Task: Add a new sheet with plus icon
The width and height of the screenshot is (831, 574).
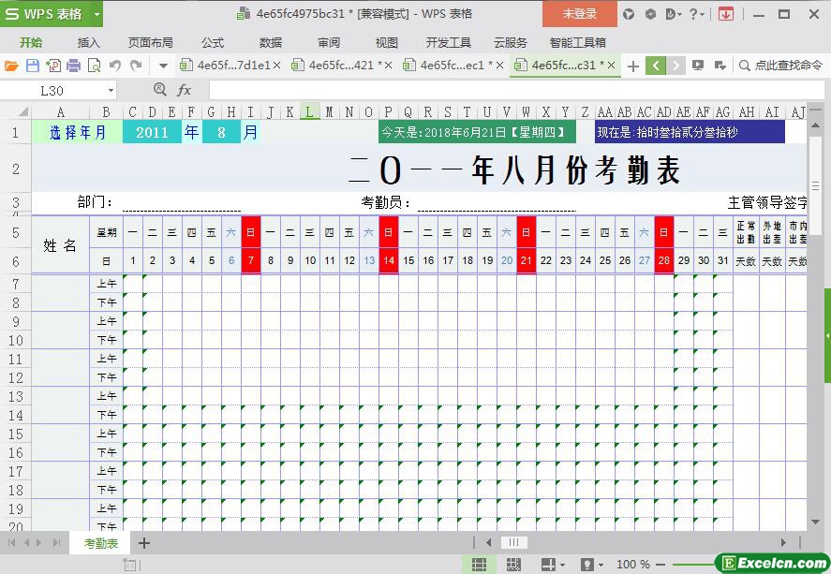Action: (144, 543)
